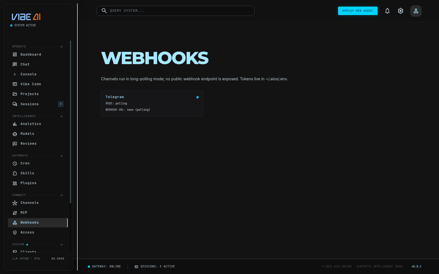Click the Channels hub icon
The image size is (439, 274).
[15, 203]
